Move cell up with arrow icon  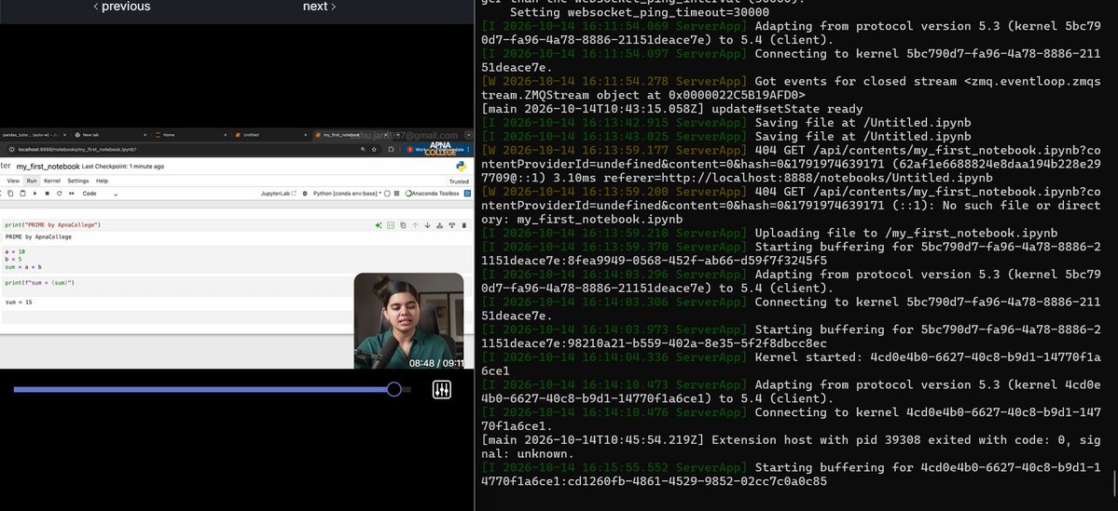[x=415, y=225]
